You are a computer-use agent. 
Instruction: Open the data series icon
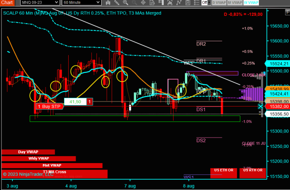pos(170,3)
